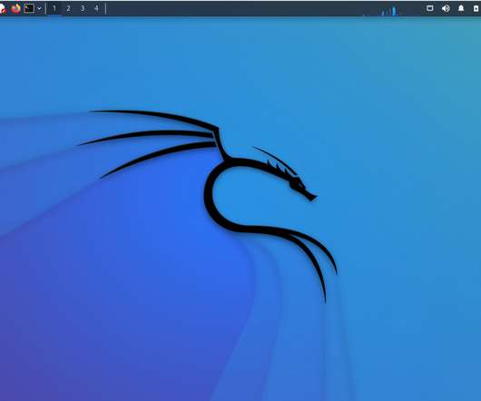This screenshot has width=481, height=401.
Task: Open the display/screen tray icon
Action: tap(430, 8)
